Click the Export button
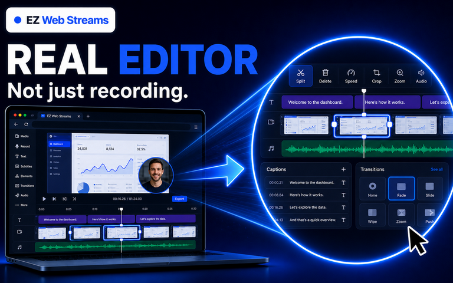Viewport: 453px width, 283px height. [179, 199]
